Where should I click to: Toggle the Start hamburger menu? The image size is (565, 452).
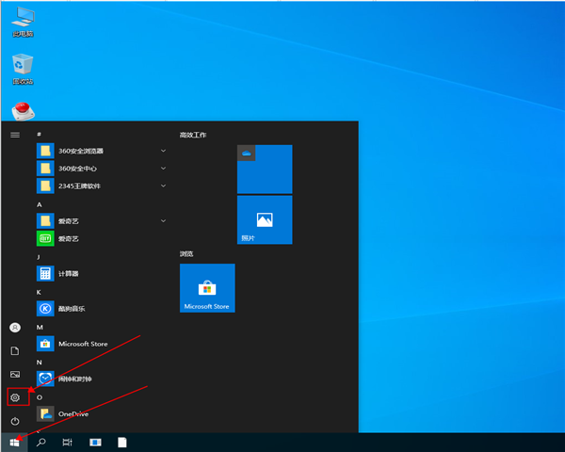[15, 135]
